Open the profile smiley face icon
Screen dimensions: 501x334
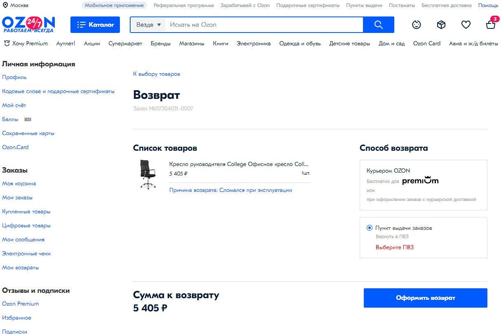coord(417,25)
